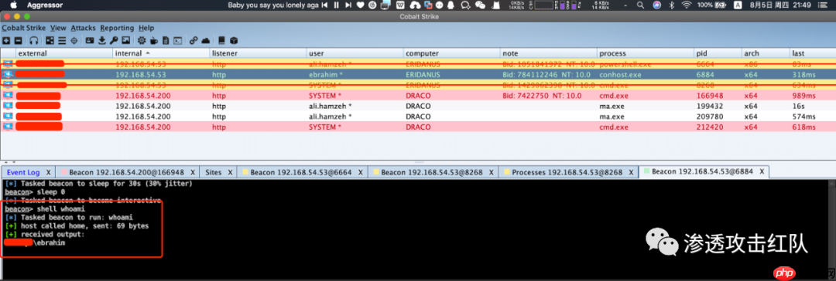
Task: Switch to the Event Log tab
Action: (x=23, y=172)
